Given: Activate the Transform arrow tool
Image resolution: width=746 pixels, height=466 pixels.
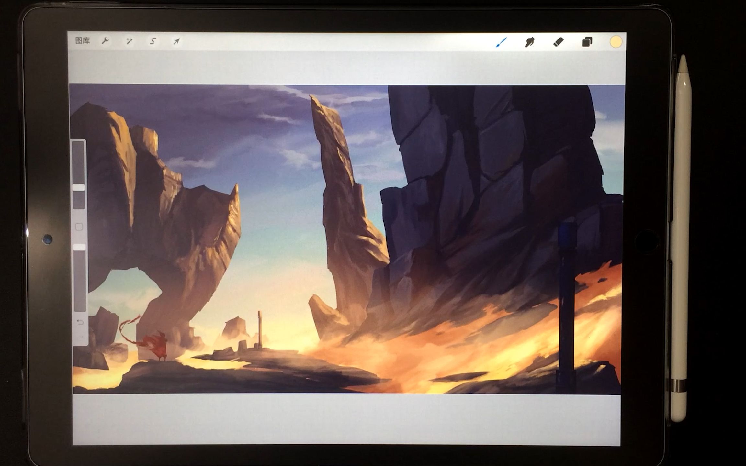Looking at the screenshot, I should coord(176,41).
